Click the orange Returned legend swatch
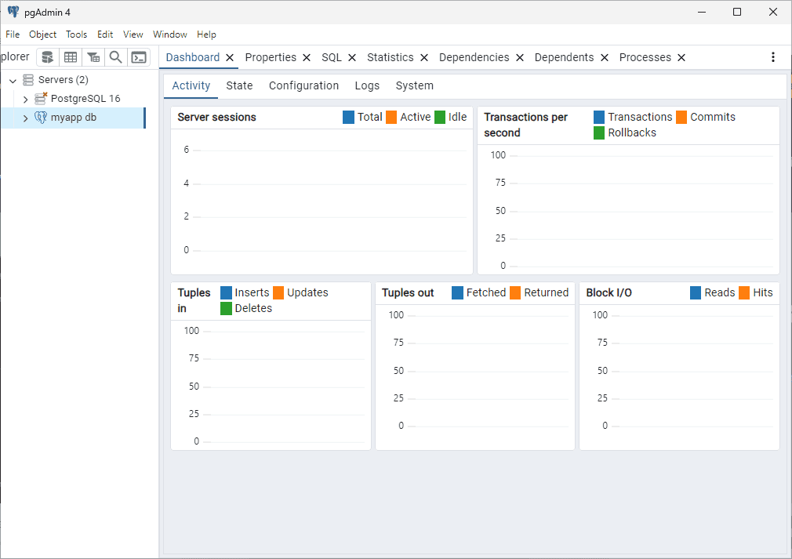The width and height of the screenshot is (792, 559). click(x=515, y=293)
